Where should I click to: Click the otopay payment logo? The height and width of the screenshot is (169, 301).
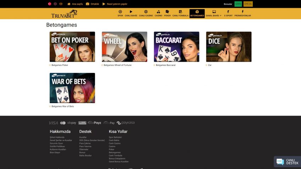tap(72, 123)
